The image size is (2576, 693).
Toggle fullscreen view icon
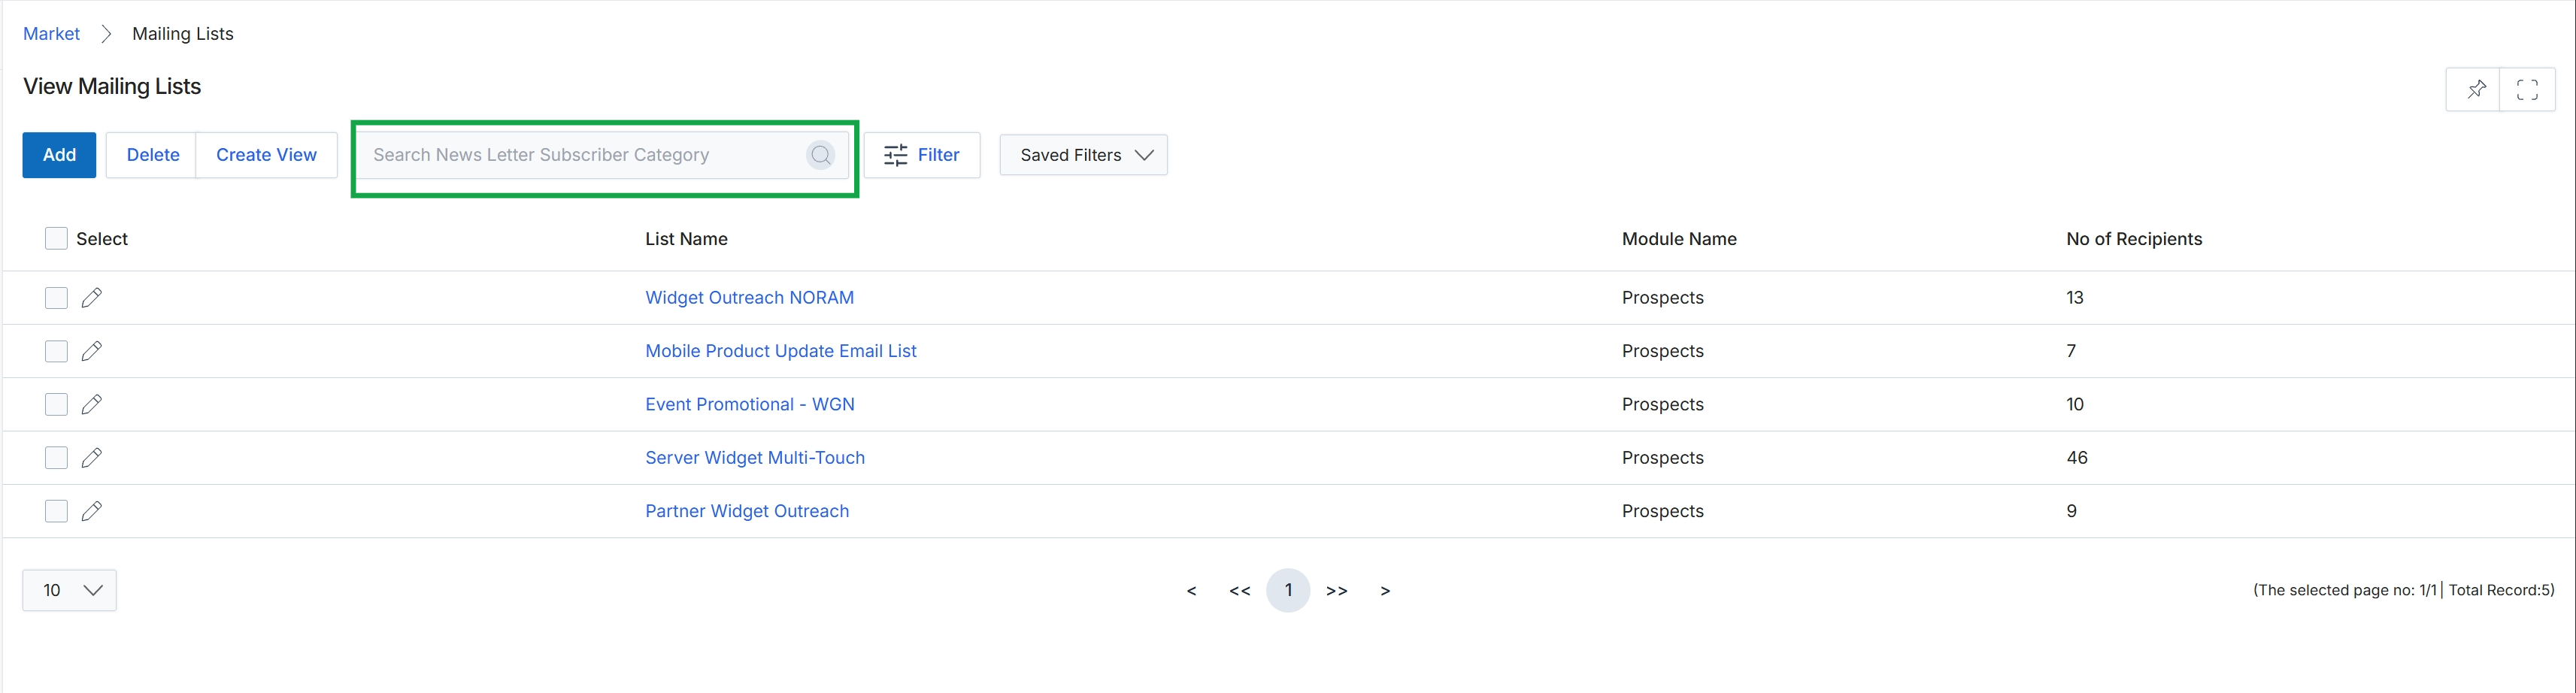tap(2527, 89)
